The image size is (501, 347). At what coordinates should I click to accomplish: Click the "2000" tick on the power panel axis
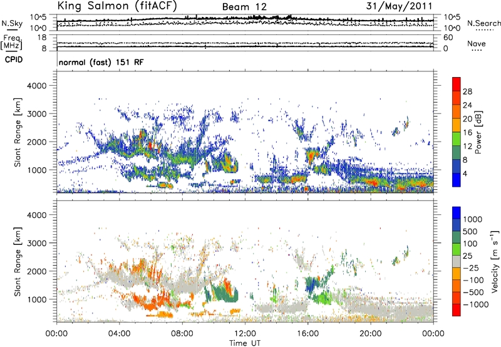[37, 142]
